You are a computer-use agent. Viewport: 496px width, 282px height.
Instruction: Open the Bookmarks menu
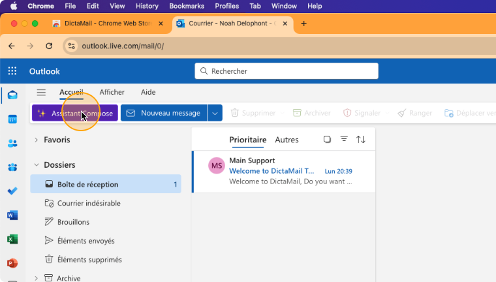pyautogui.click(x=187, y=6)
